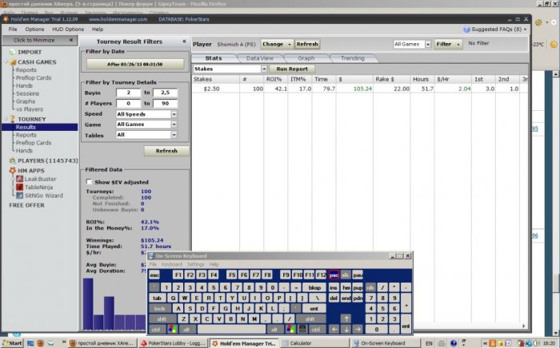Toggle left shft key on On-Screen Keyboard
This screenshot has width=560, height=348.
[x=162, y=318]
